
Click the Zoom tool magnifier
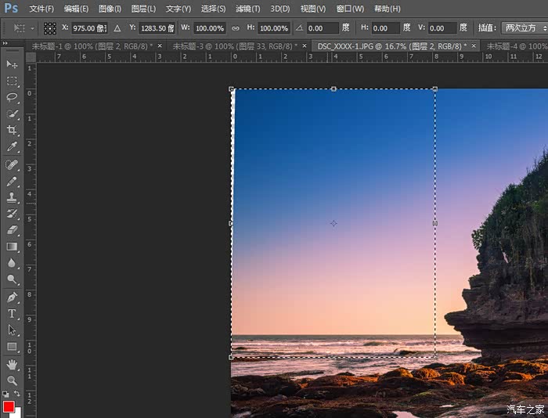click(x=12, y=380)
